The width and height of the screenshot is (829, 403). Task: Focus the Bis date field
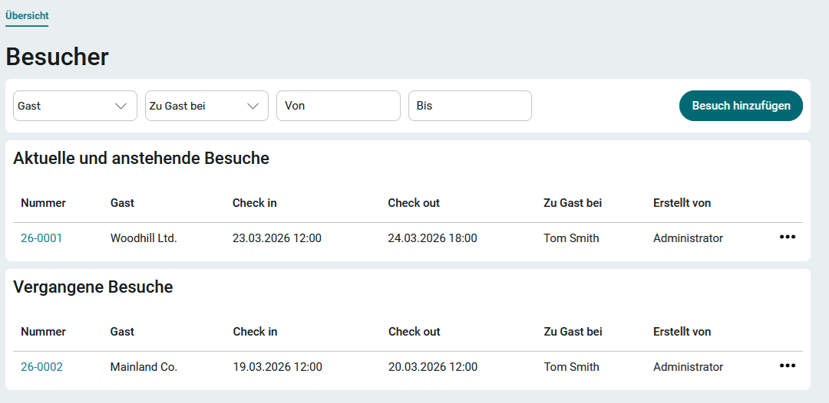[x=470, y=106]
